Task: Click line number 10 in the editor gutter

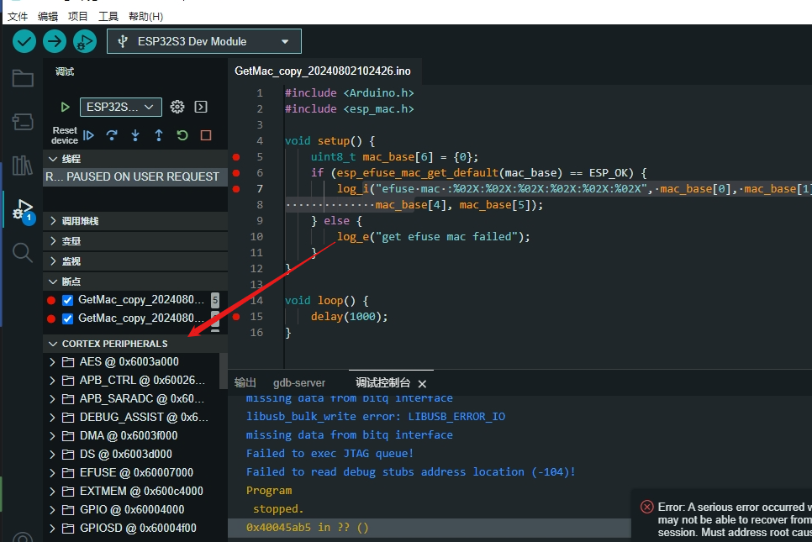Action: 256,237
